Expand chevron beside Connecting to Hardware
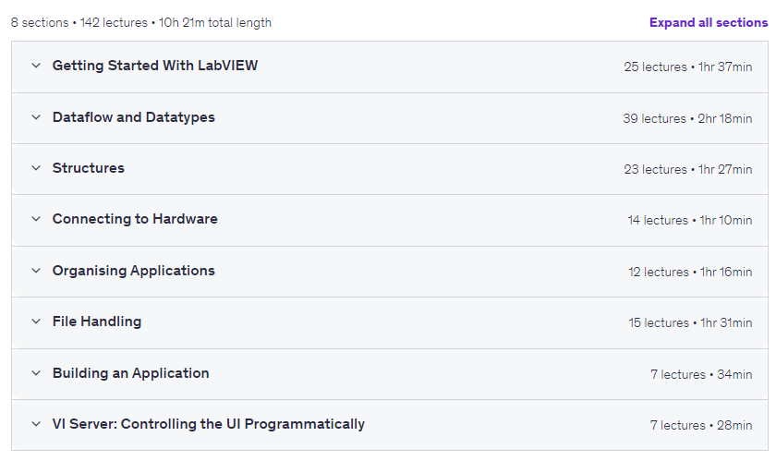 (x=36, y=219)
